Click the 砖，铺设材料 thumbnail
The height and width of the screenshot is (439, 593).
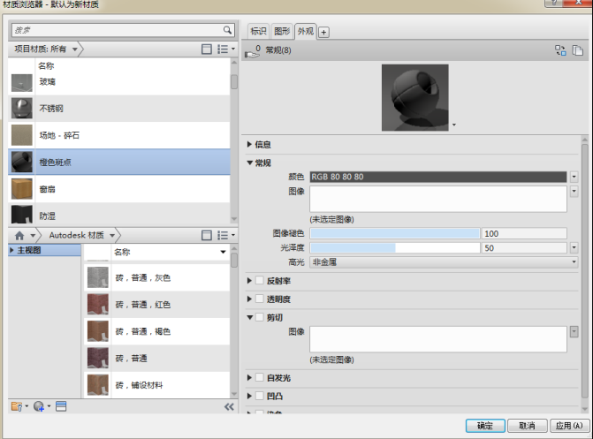point(98,385)
